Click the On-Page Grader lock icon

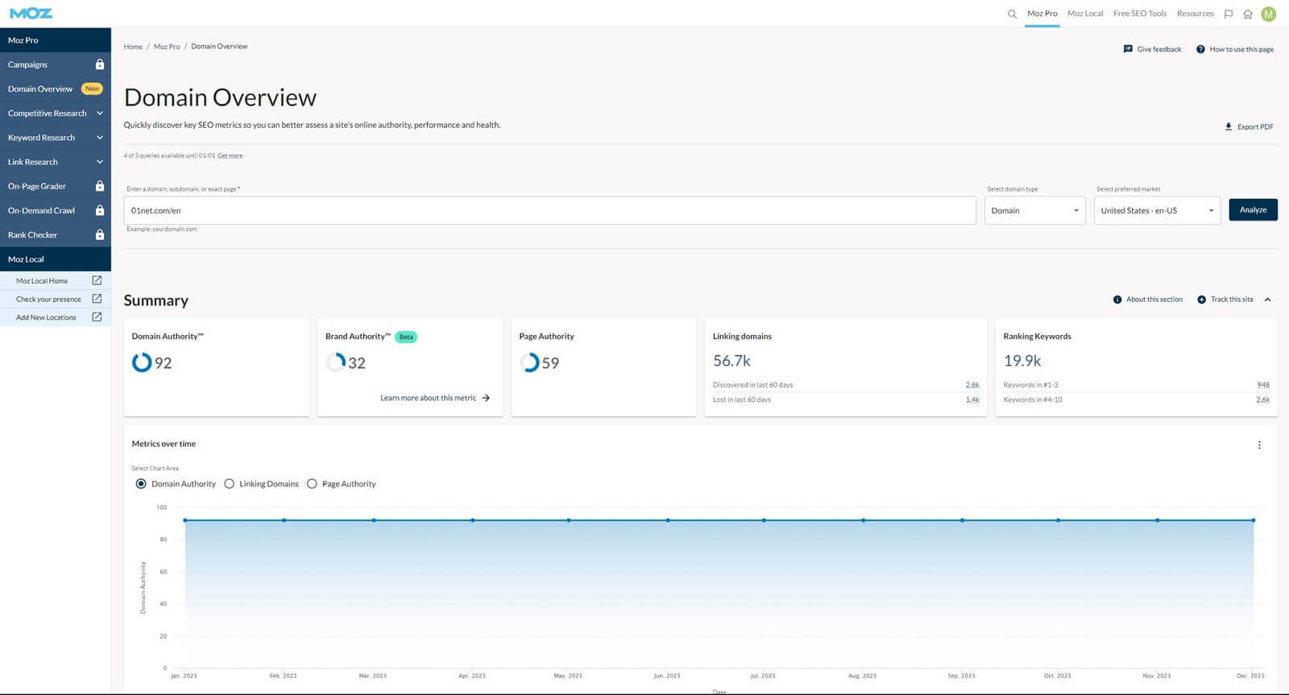click(100, 186)
